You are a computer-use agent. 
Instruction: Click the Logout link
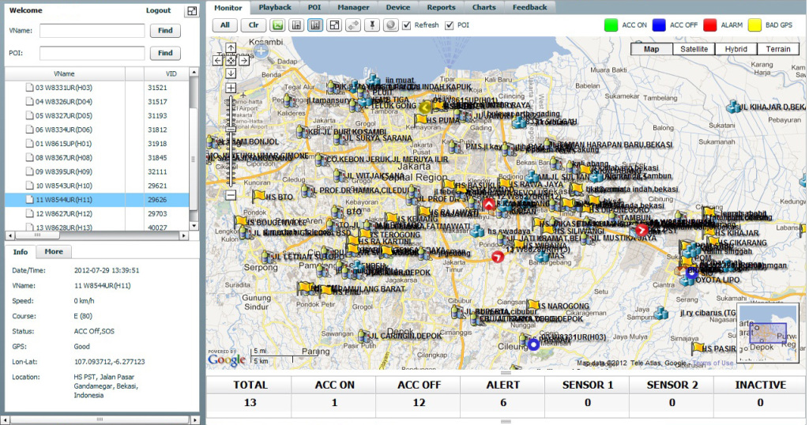click(x=158, y=11)
